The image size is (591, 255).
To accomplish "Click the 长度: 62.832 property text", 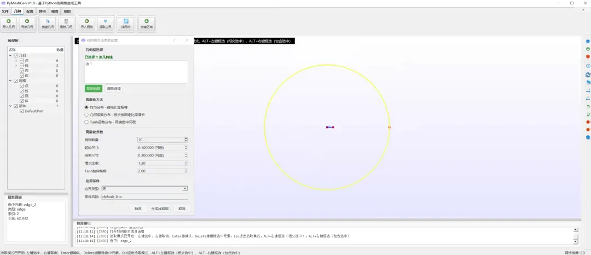I will (x=18, y=218).
